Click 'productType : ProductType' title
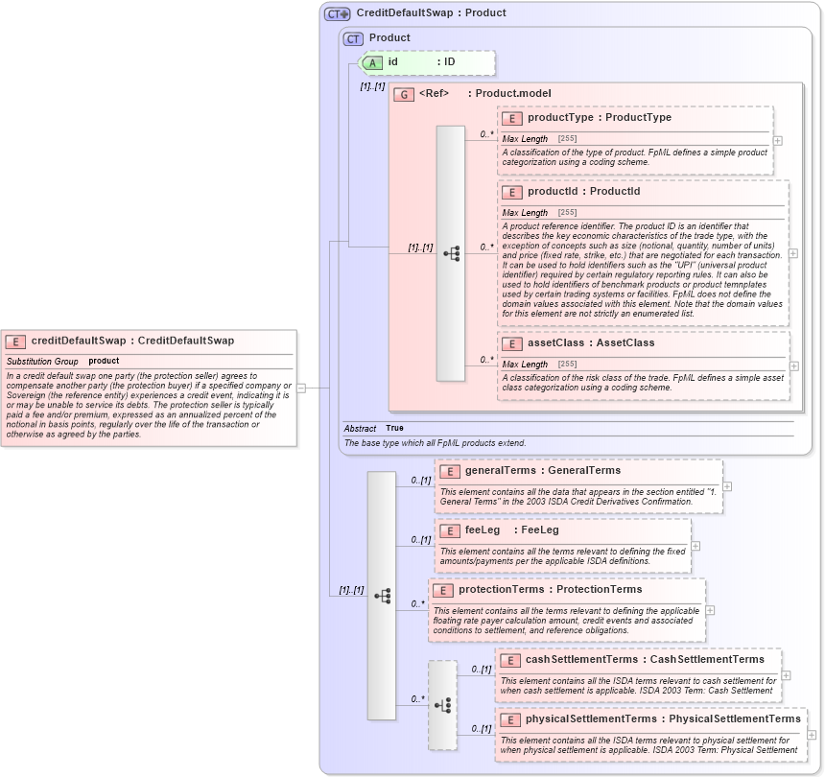The height and width of the screenshot is (777, 825). click(600, 117)
